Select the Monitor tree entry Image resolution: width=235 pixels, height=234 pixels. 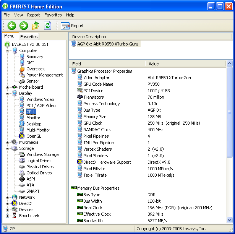pos(33,118)
